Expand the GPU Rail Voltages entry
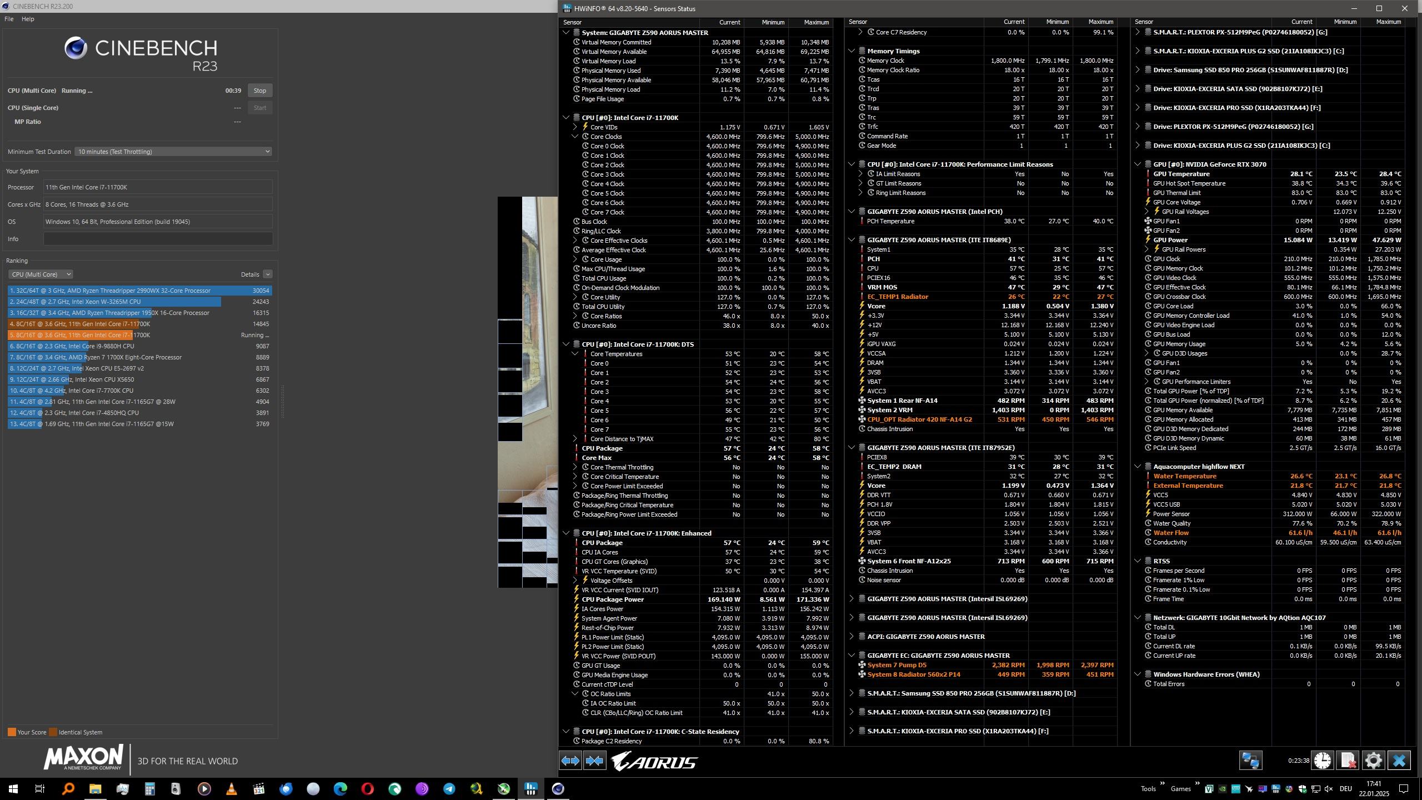The image size is (1422, 800). point(1146,212)
